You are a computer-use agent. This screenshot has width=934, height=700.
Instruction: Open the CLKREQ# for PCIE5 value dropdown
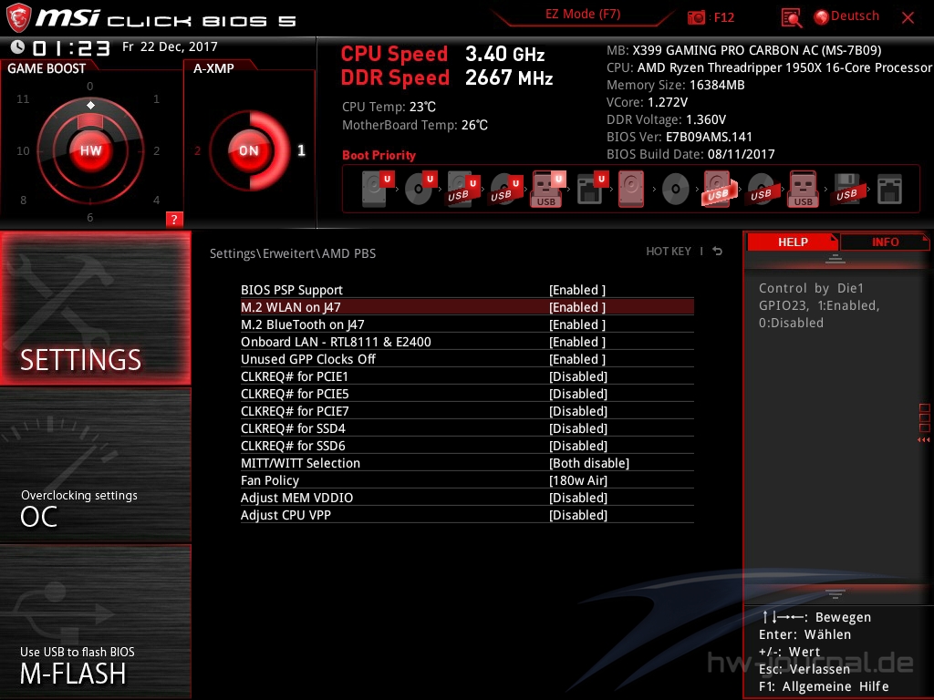point(577,394)
